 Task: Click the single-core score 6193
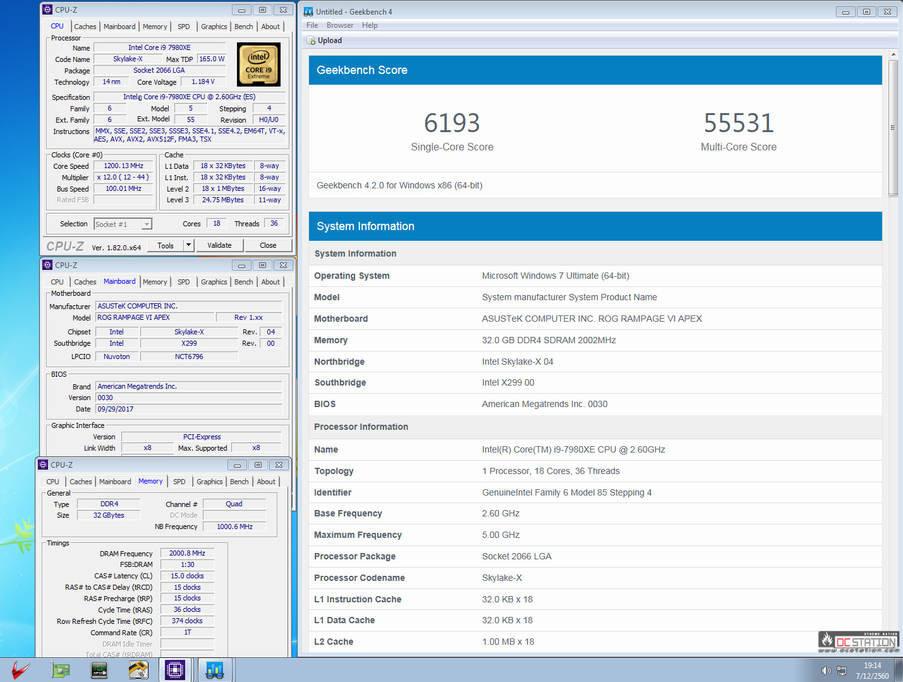pos(452,123)
